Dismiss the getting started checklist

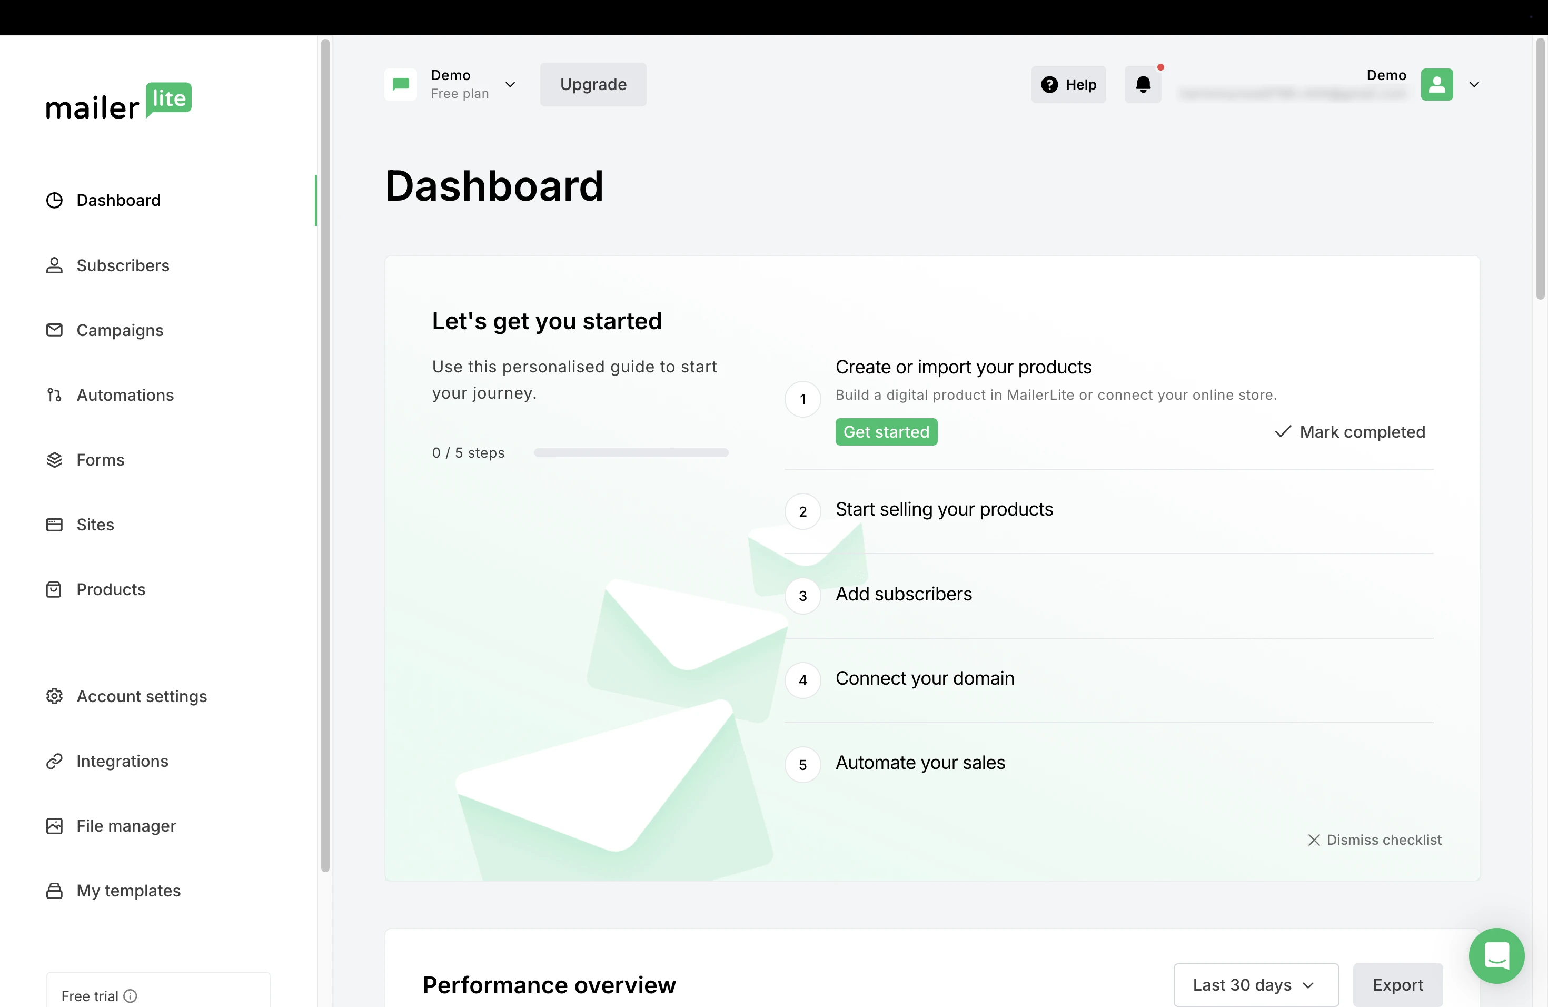[1374, 840]
